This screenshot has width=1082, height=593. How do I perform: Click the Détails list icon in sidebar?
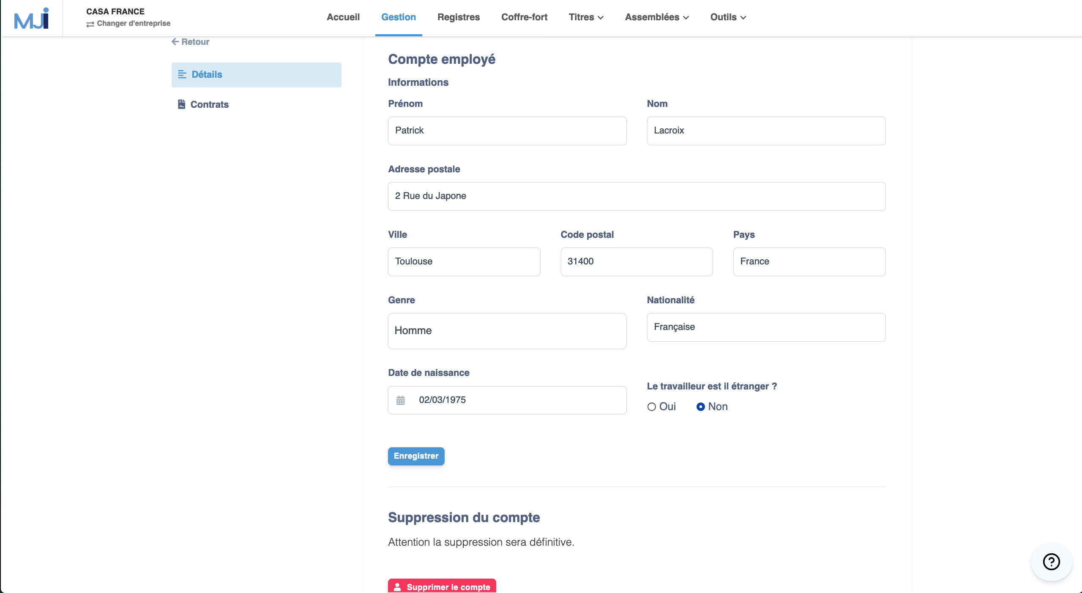coord(182,74)
